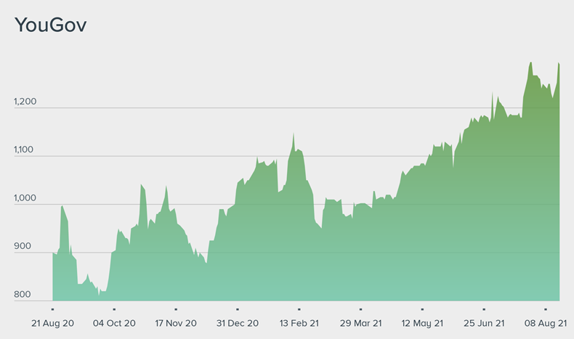Select the 04 Oct 20 date label

pyautogui.click(x=115, y=323)
